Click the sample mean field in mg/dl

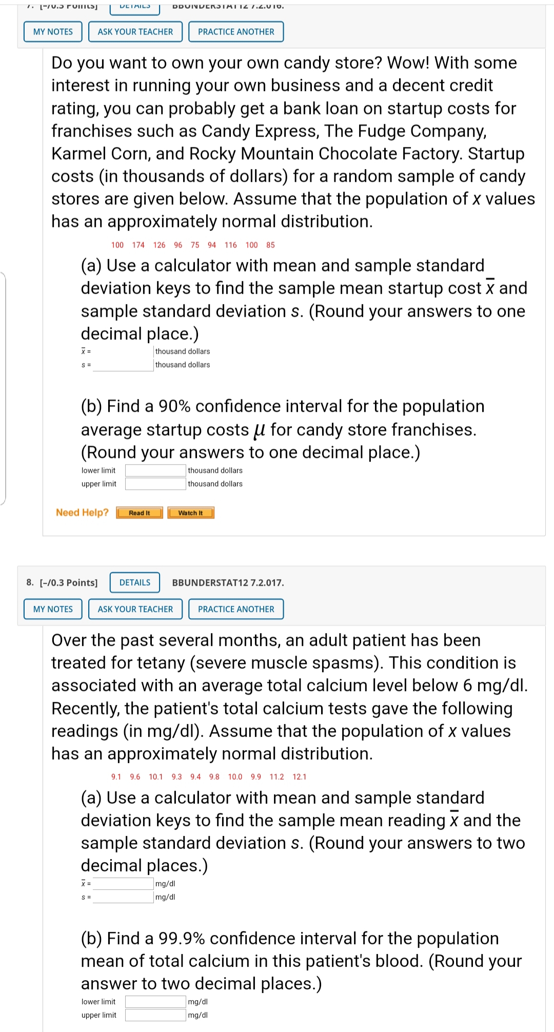pyautogui.click(x=123, y=884)
